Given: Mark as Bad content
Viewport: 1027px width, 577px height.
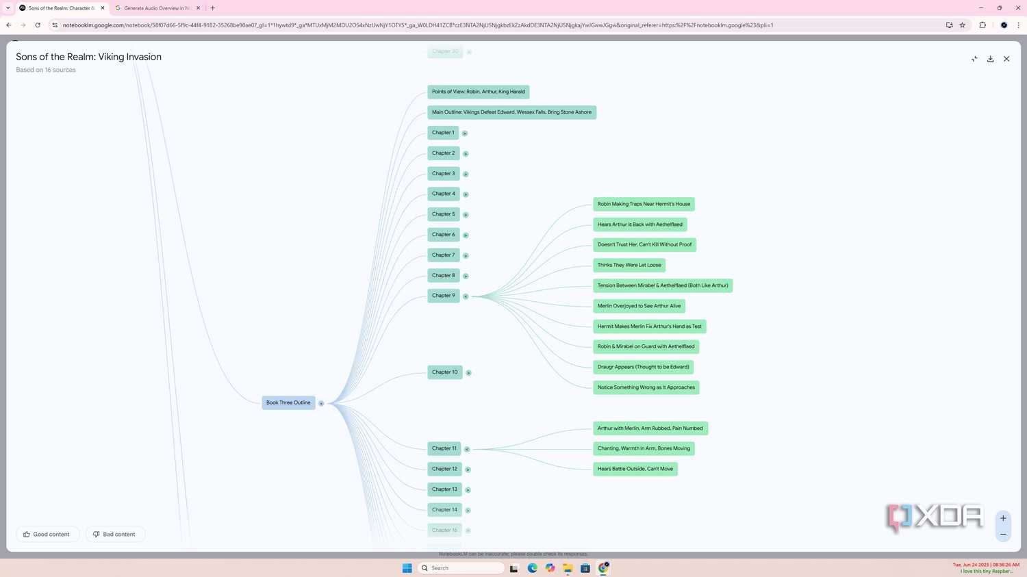Looking at the screenshot, I should click(115, 534).
